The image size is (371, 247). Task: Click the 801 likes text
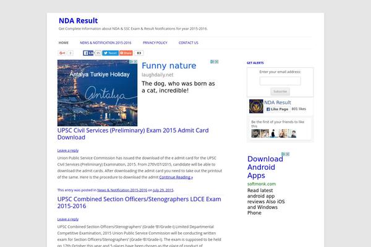click(299, 109)
